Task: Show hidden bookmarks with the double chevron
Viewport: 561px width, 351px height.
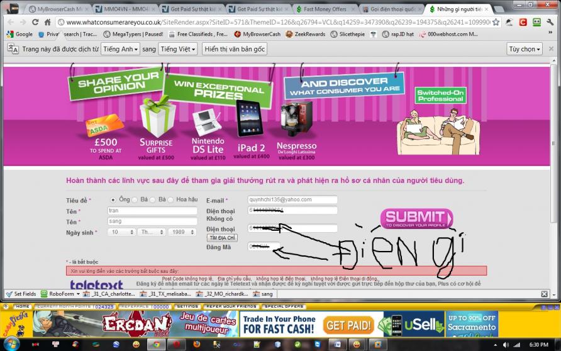Action: (x=550, y=33)
